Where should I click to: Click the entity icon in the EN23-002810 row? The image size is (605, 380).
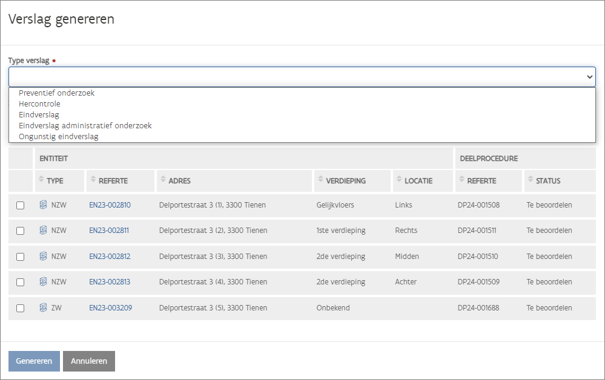(x=43, y=205)
